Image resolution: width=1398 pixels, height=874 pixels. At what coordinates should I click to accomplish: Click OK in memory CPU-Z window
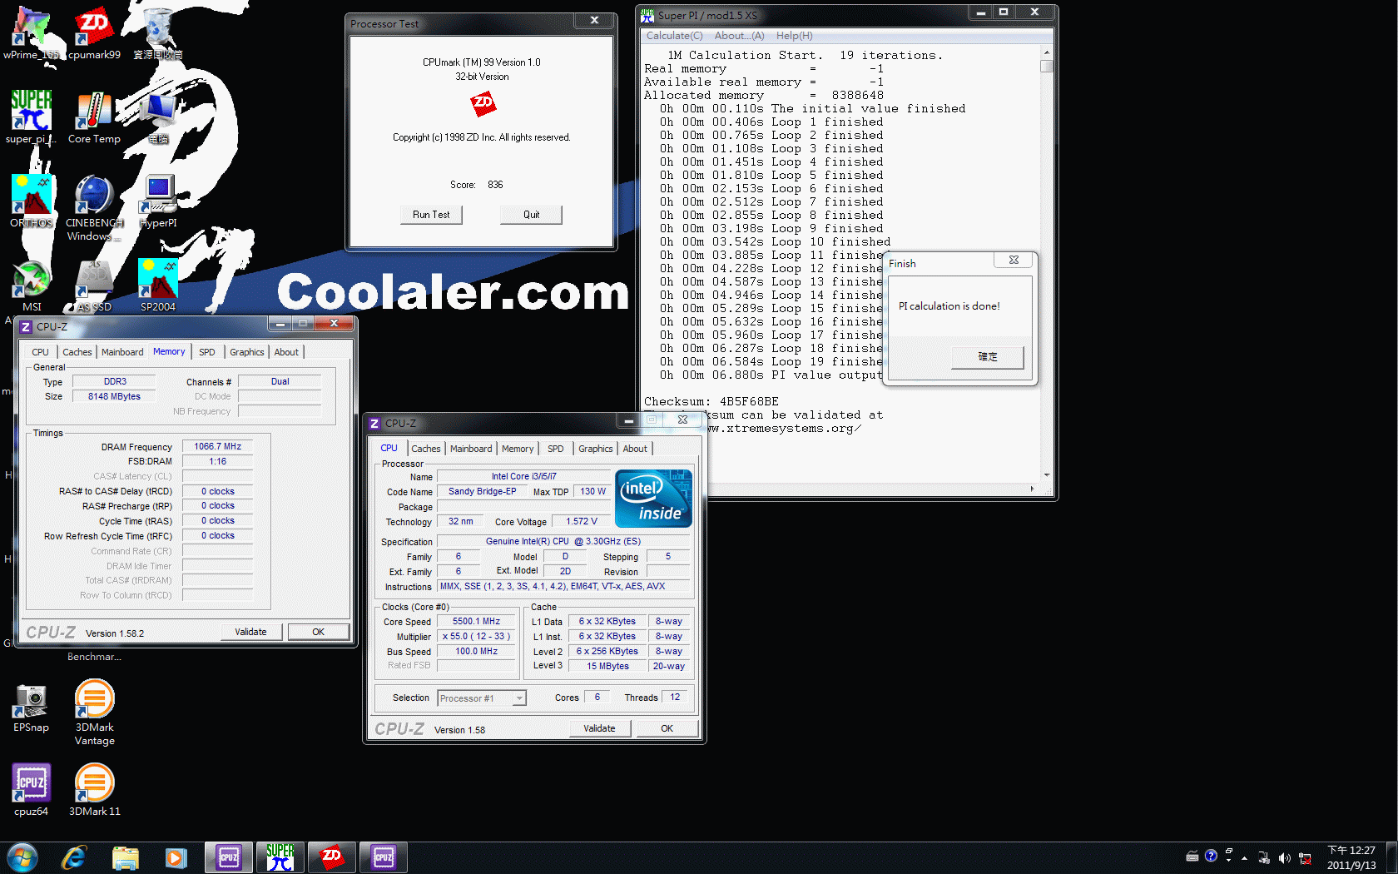point(318,632)
